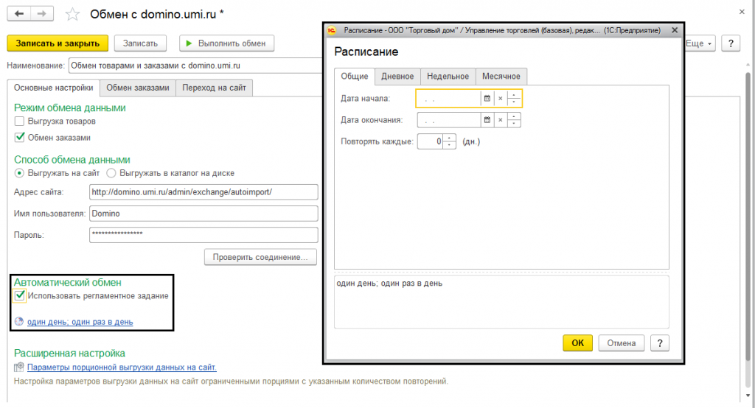755x408 pixels.
Task: Select Выгружать в каталог на диске option
Action: (x=111, y=173)
